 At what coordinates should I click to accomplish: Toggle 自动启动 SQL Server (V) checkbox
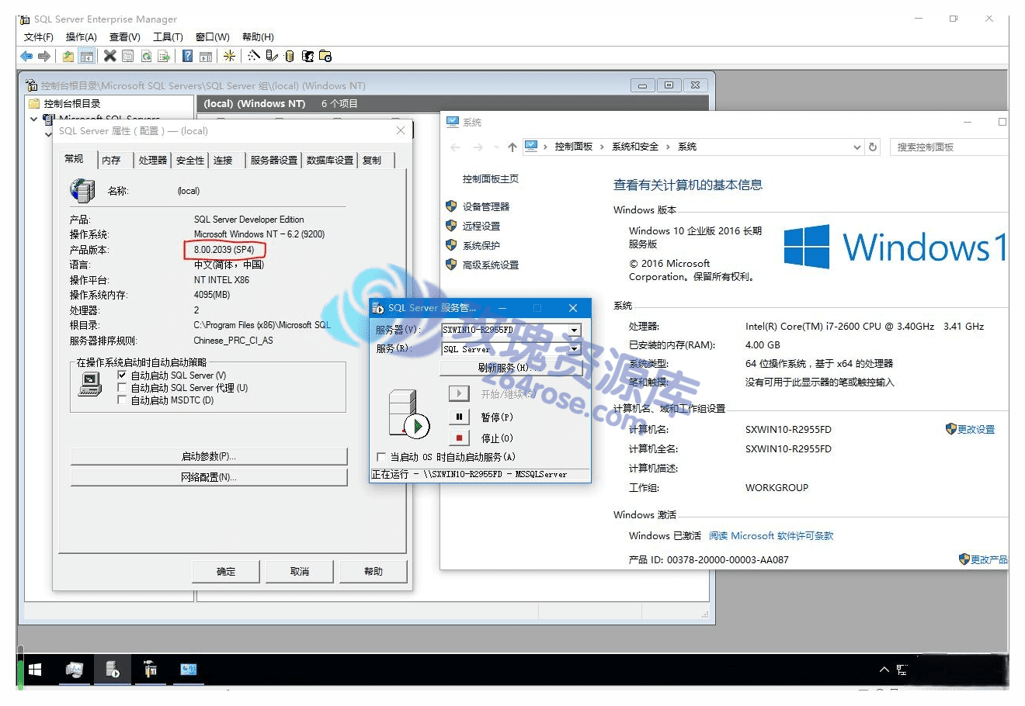121,375
